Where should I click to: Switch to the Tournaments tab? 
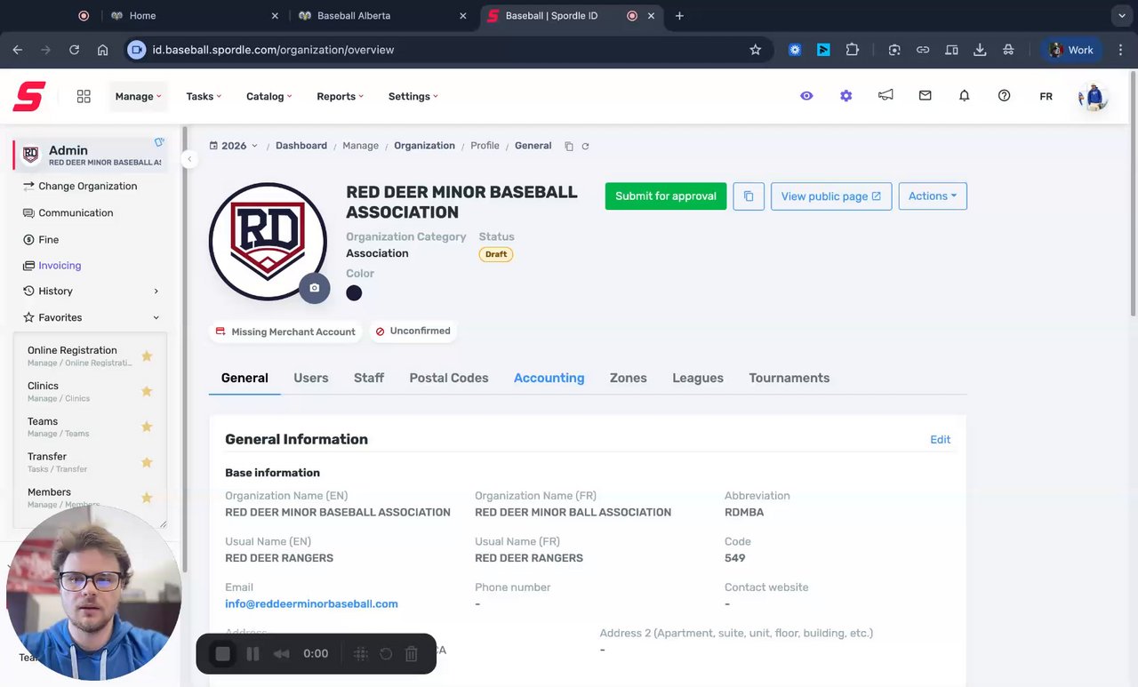click(x=789, y=378)
